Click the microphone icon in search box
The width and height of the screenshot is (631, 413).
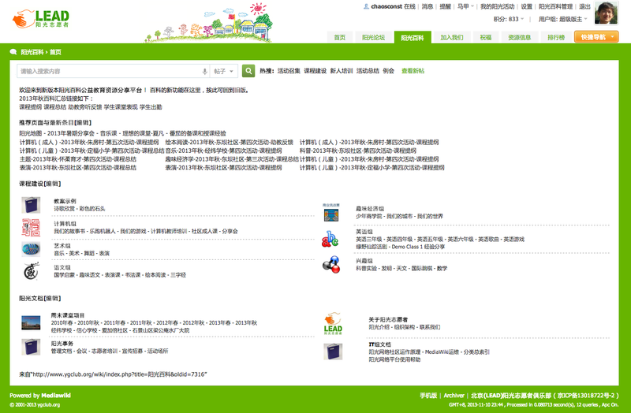[205, 71]
